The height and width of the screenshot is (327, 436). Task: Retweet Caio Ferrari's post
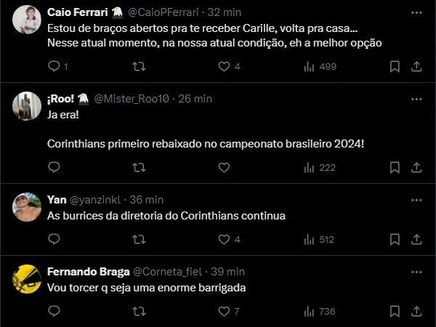pos(139,66)
